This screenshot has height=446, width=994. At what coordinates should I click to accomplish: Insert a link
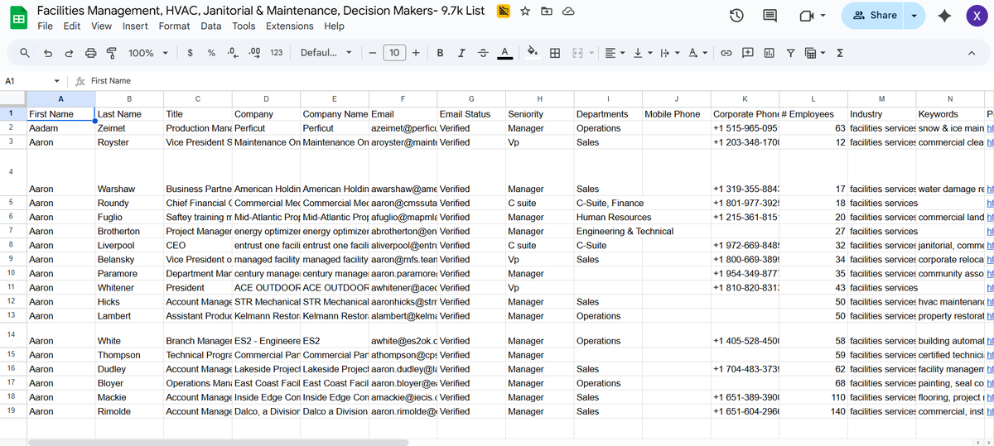coord(726,53)
